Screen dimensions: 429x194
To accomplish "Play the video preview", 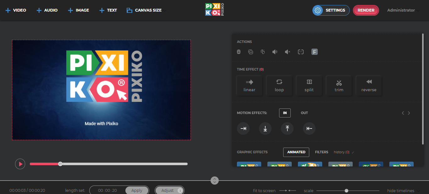I will tap(20, 164).
